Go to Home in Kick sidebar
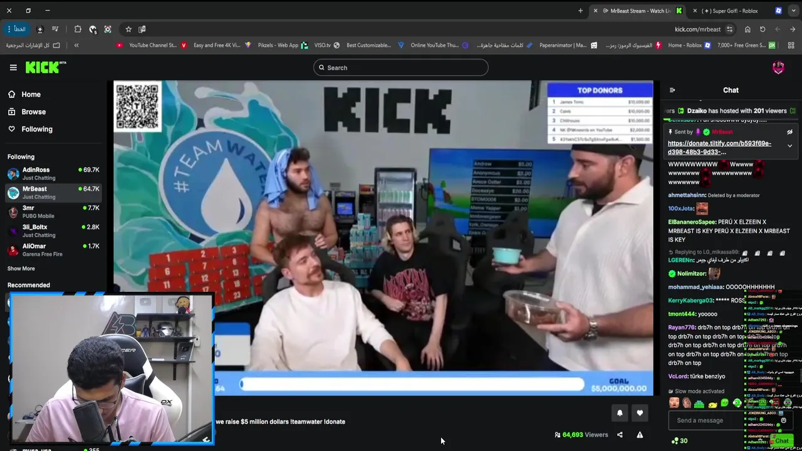The image size is (802, 451). [24, 95]
